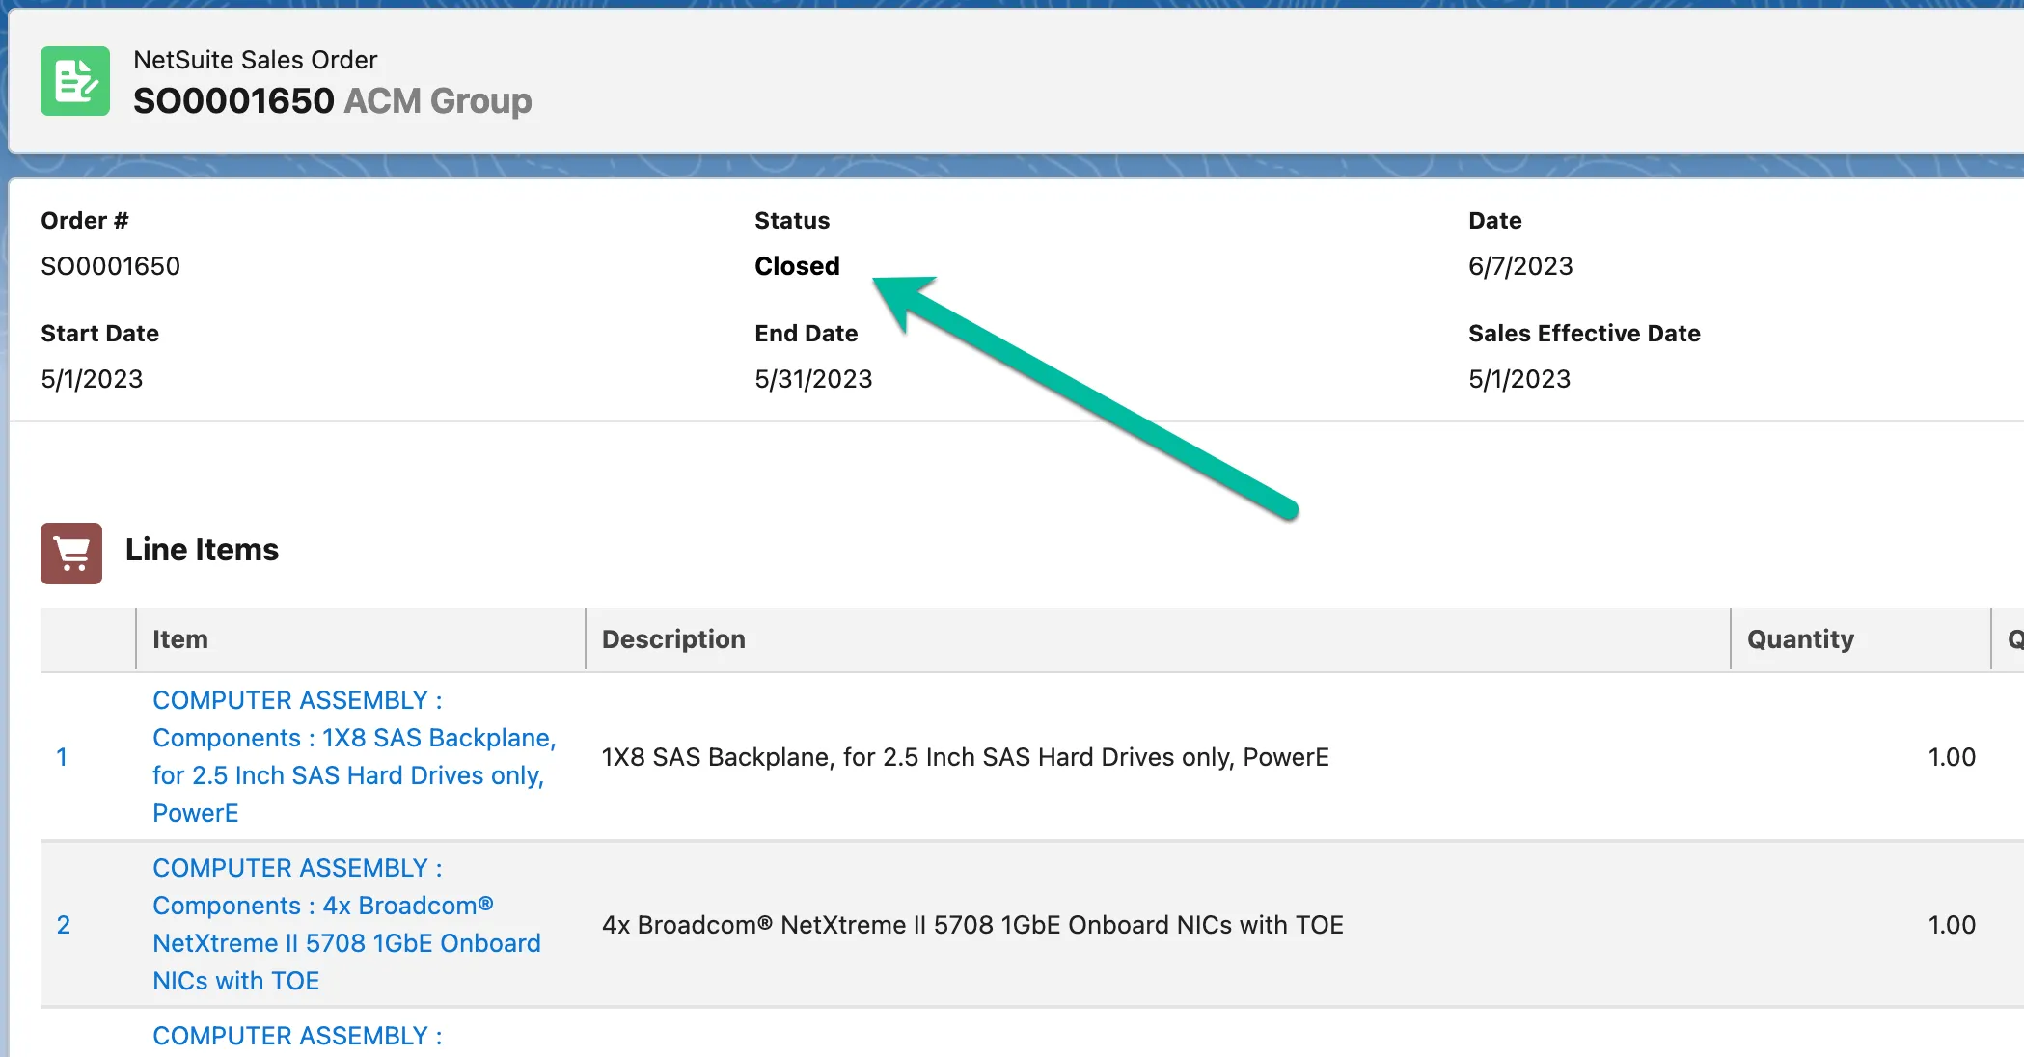Select the End Date value 5/31/2023

[x=813, y=379]
